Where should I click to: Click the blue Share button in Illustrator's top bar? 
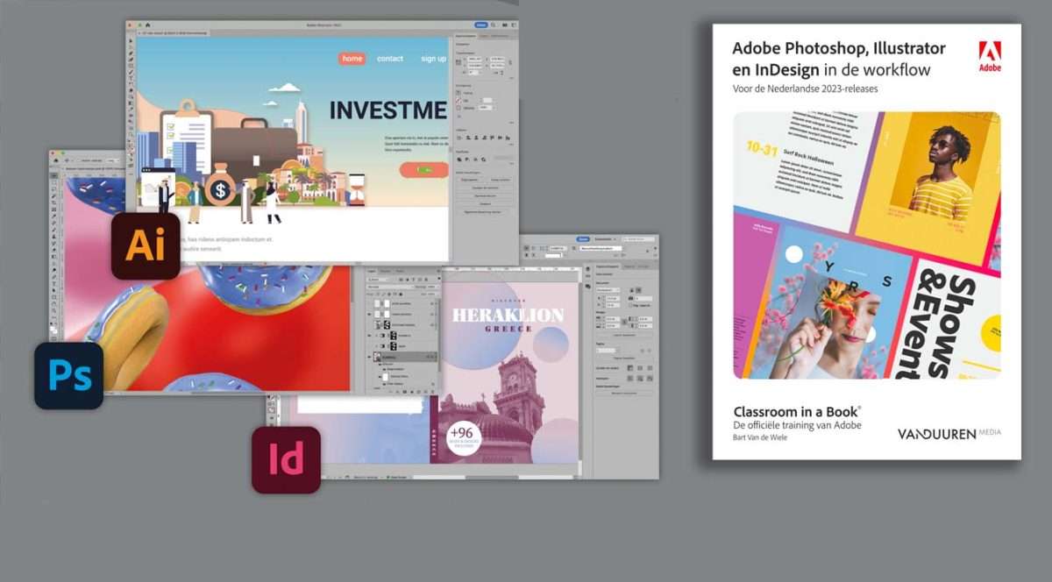click(x=480, y=25)
